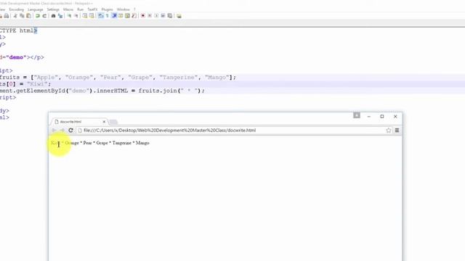Click the Cut scissors icon

point(15,16)
